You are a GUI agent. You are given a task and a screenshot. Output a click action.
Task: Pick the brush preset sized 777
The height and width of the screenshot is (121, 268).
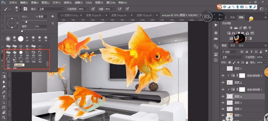click(27, 60)
